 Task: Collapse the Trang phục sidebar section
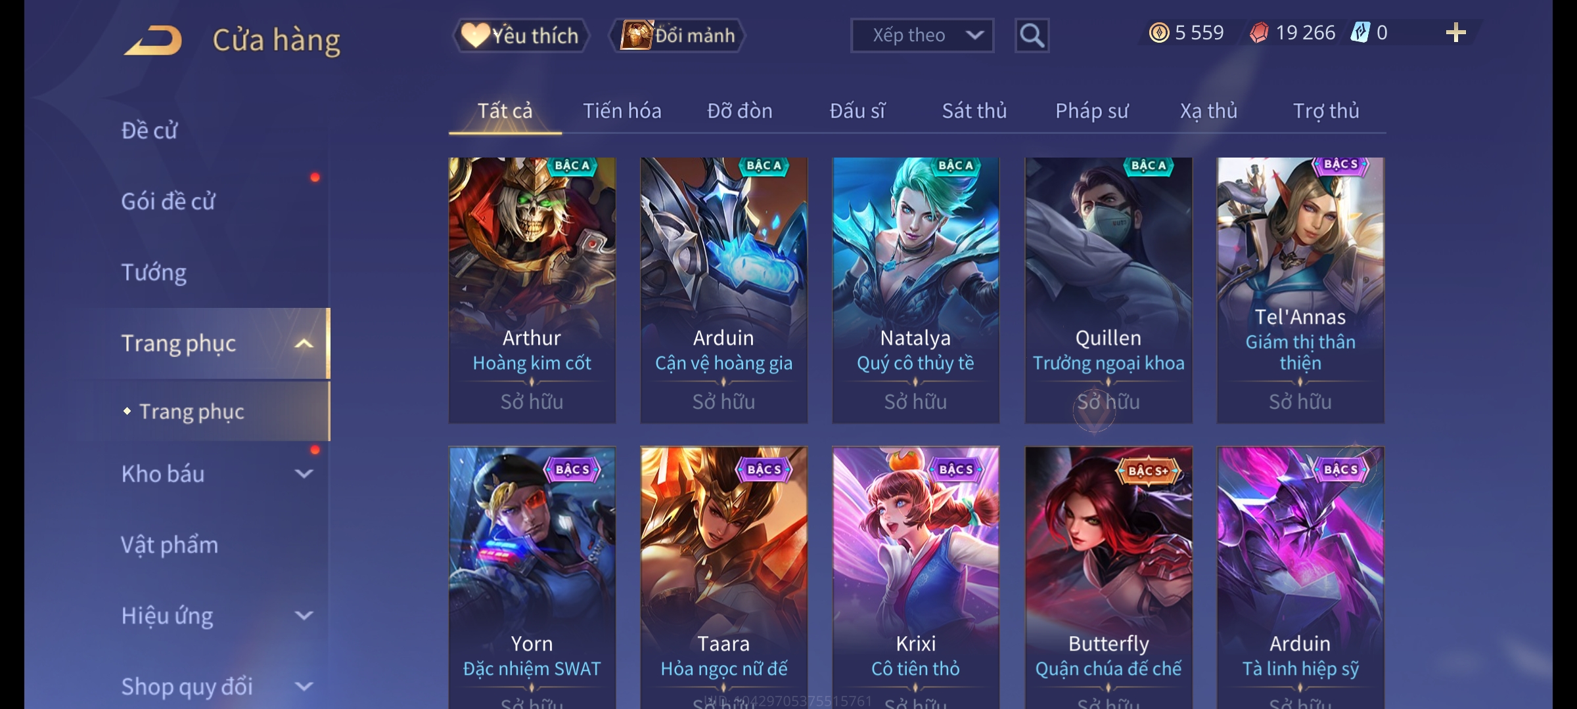tap(304, 343)
